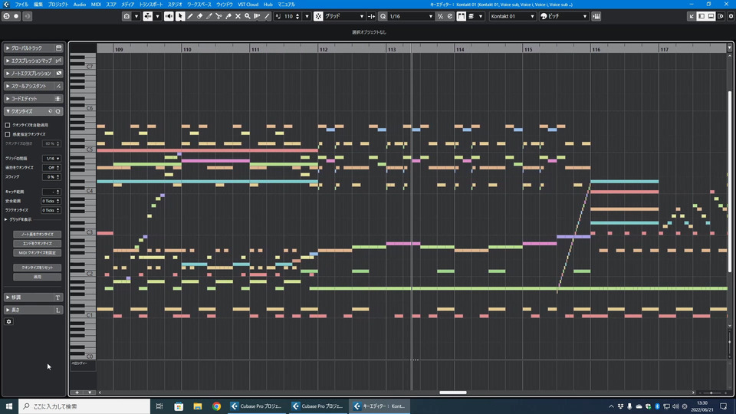Click the Windows Chrome taskbar icon
The height and width of the screenshot is (414, 736).
(x=216, y=406)
